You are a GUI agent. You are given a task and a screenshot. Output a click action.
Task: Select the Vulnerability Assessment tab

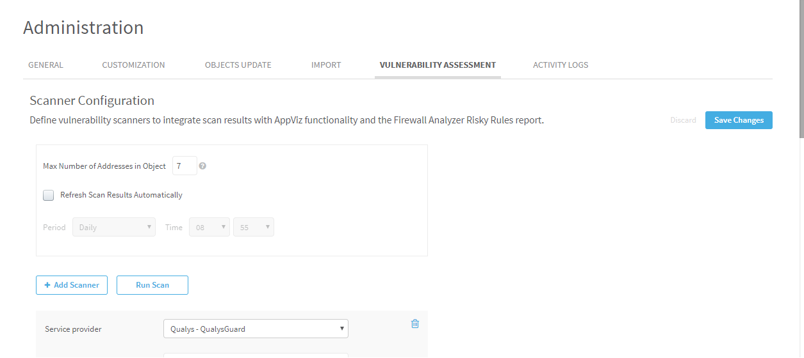(x=438, y=65)
